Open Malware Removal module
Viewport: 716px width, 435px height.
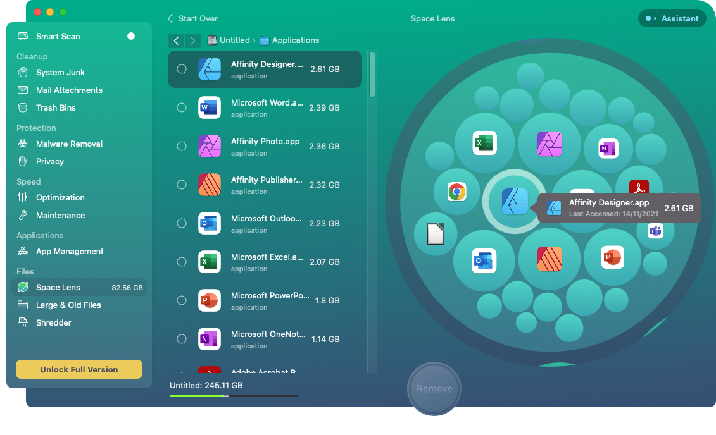point(79,144)
